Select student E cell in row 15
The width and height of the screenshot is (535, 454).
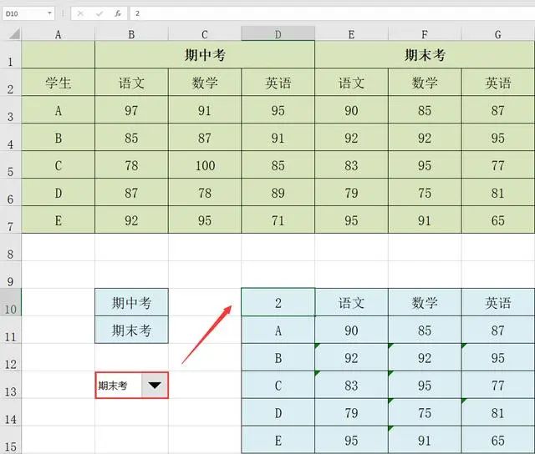[x=278, y=440]
